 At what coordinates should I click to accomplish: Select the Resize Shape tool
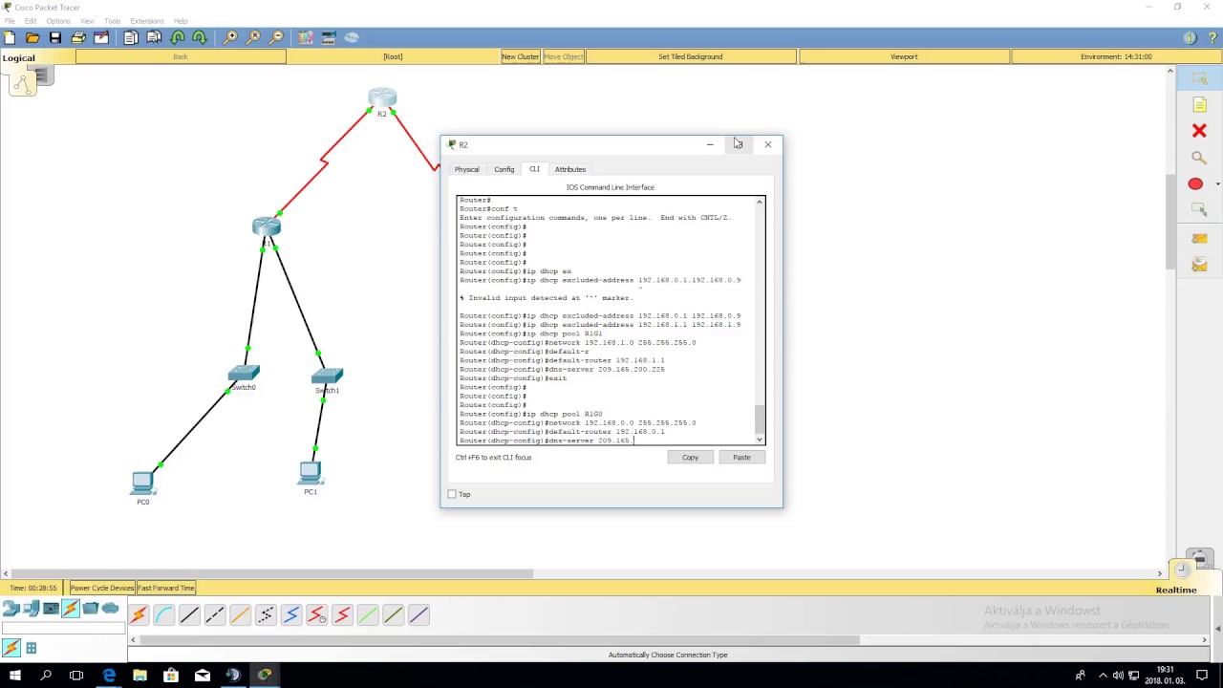click(1199, 210)
